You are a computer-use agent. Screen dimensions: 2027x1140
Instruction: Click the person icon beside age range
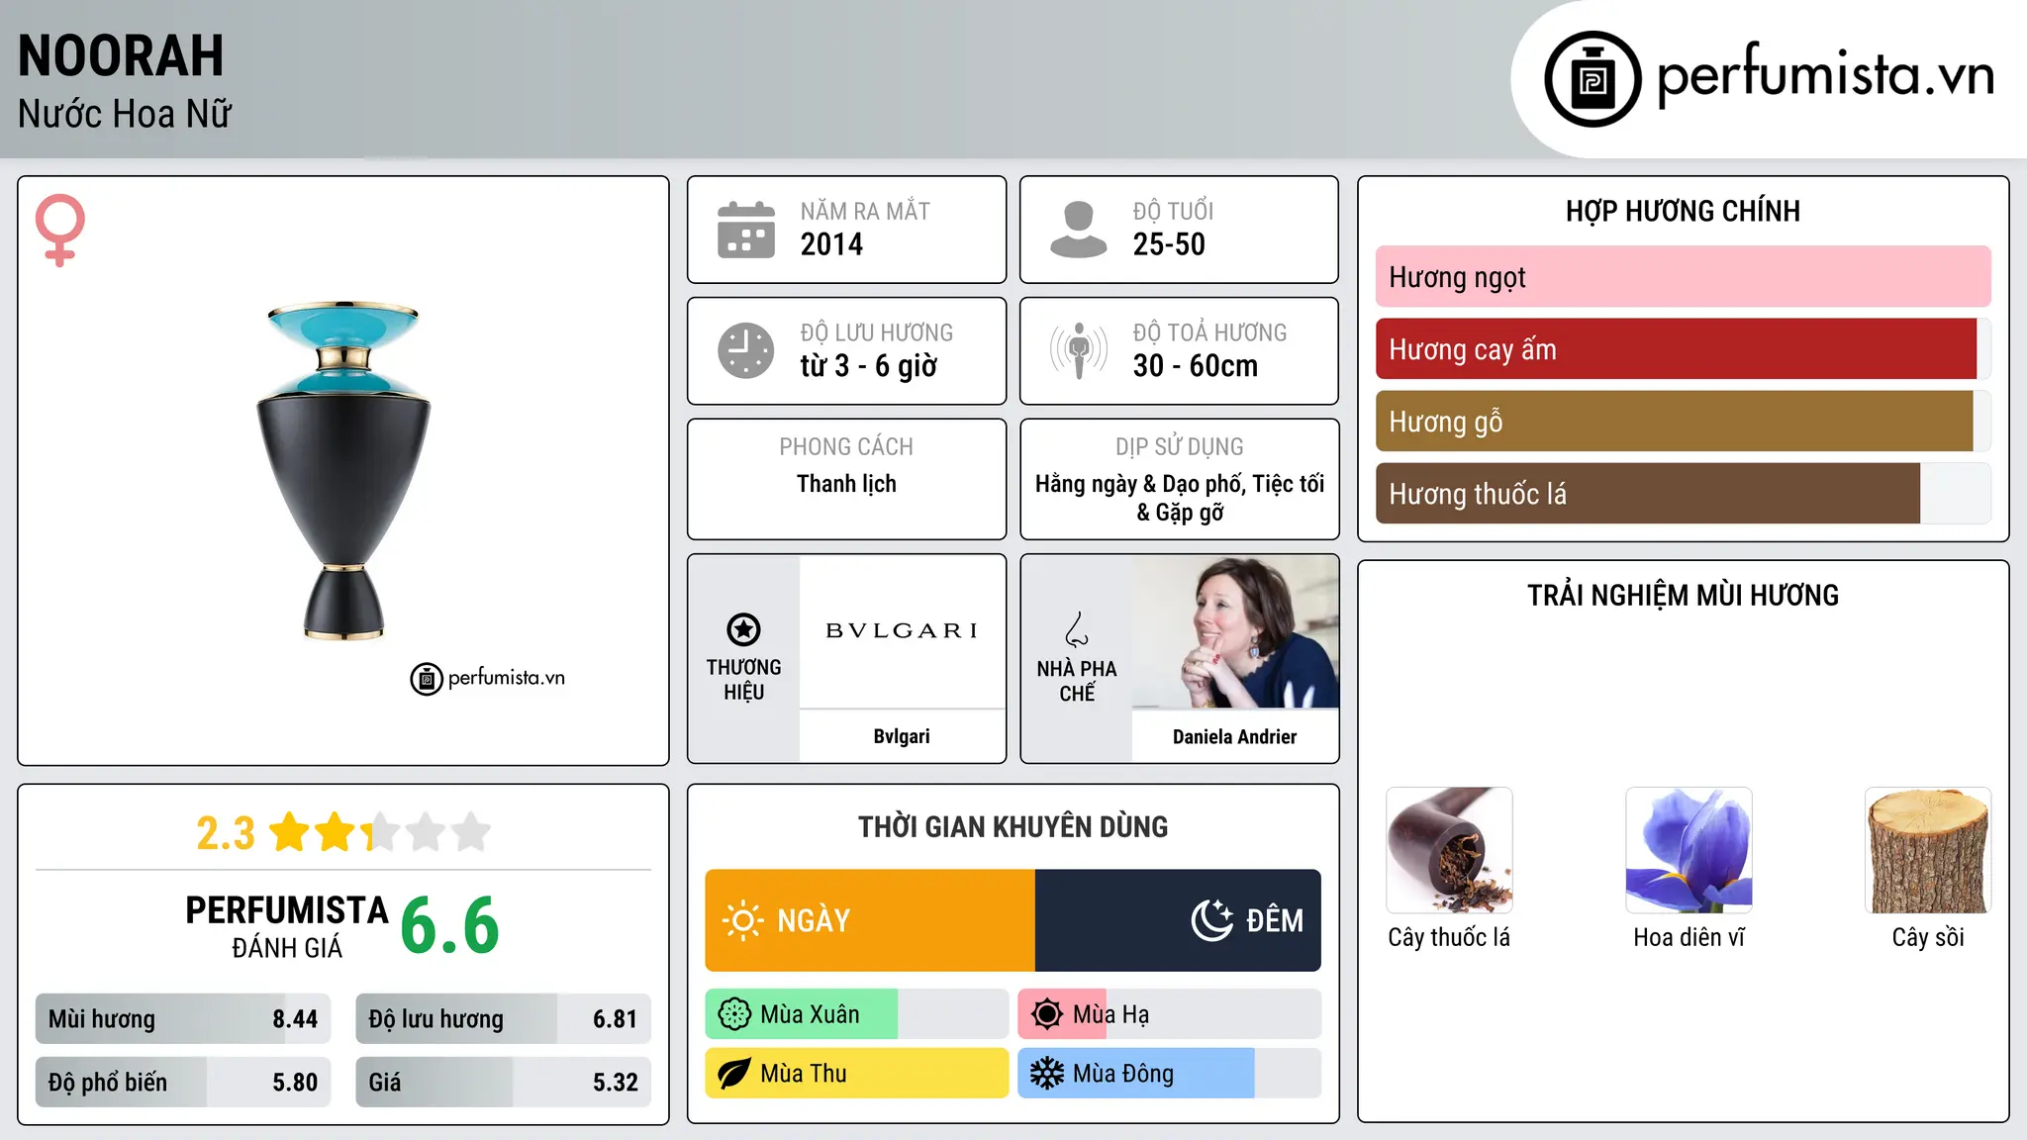(x=1079, y=230)
